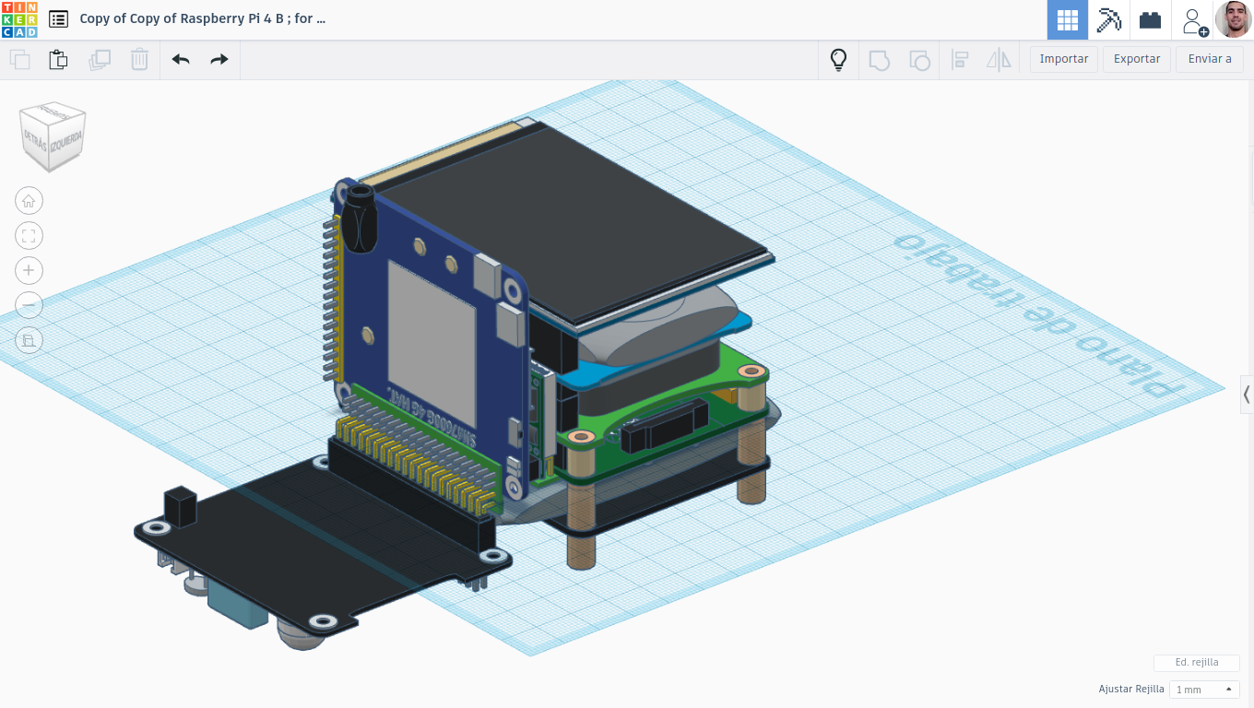Click the Enviar a button
The width and height of the screenshot is (1254, 708).
tap(1210, 59)
